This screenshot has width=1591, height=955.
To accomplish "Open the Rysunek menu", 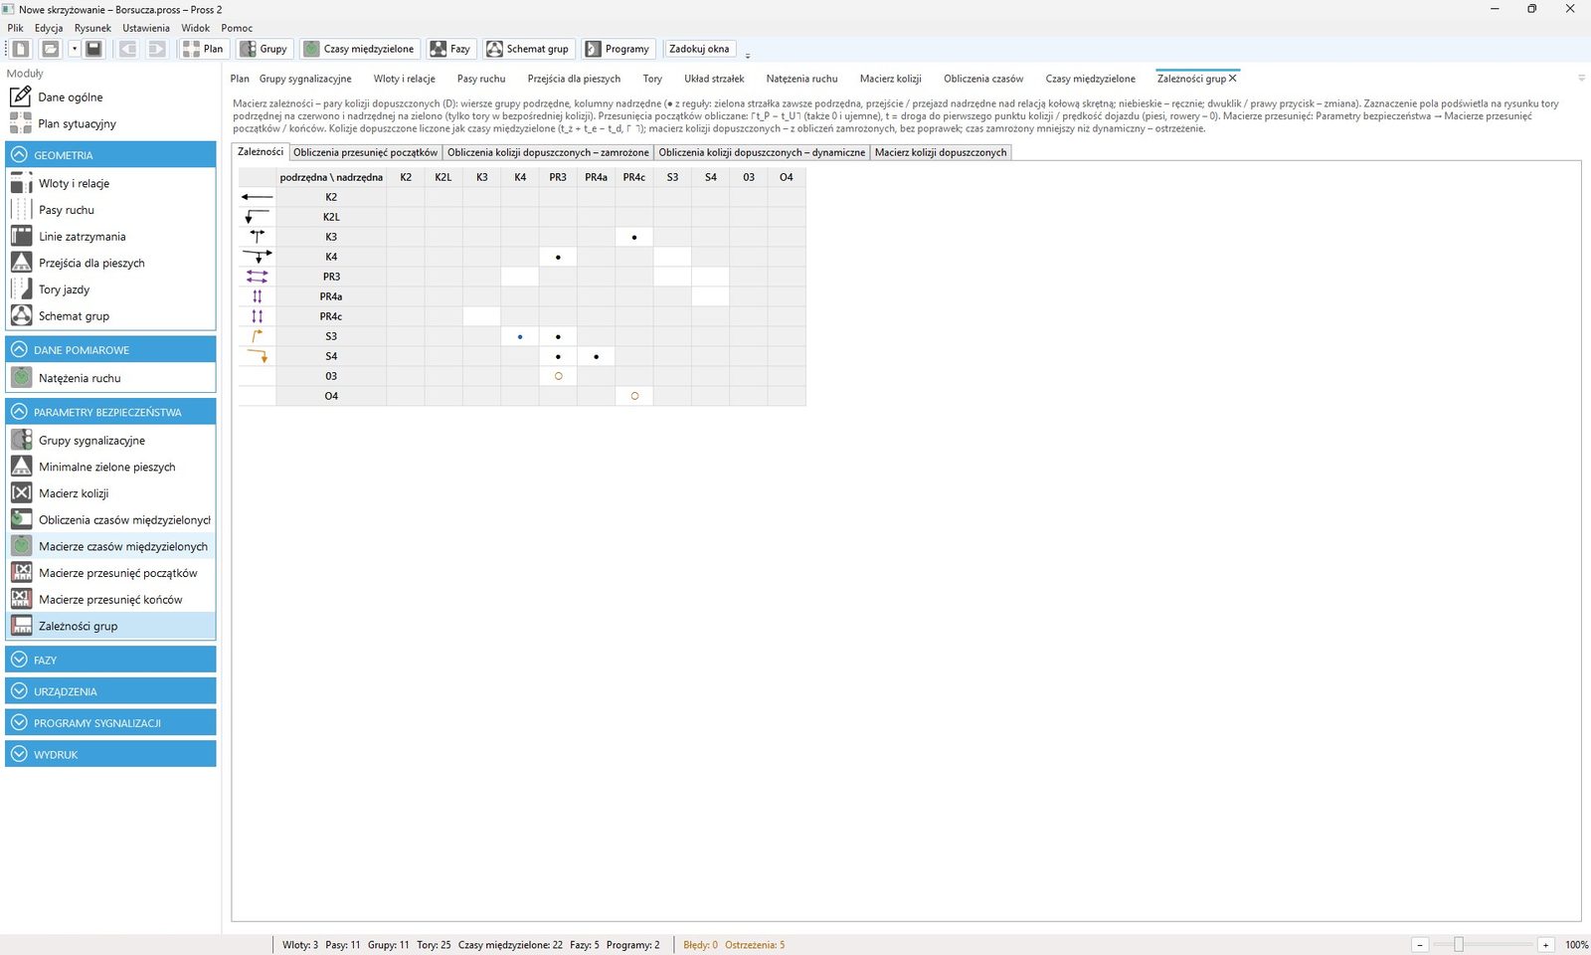I will coord(92,28).
